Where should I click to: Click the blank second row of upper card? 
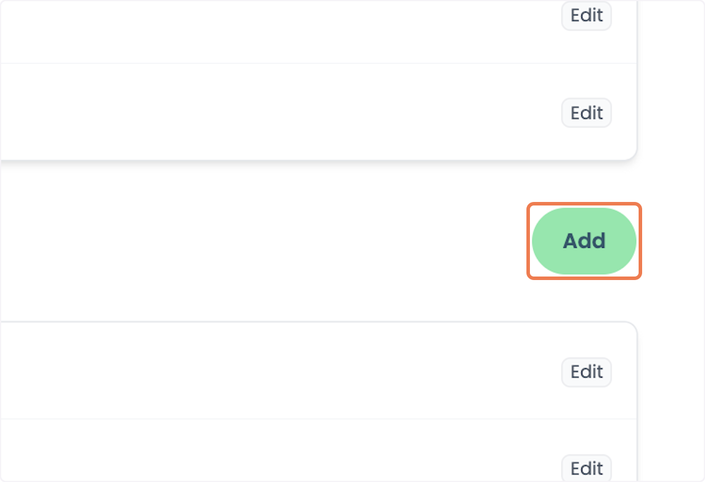click(x=318, y=112)
